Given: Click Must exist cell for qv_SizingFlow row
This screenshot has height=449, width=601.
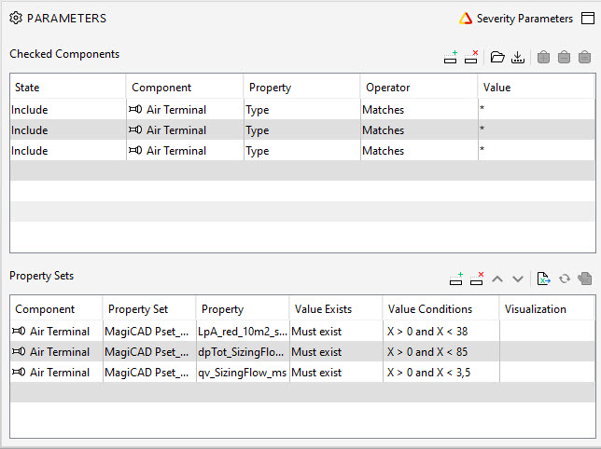Looking at the screenshot, I should click(x=334, y=373).
